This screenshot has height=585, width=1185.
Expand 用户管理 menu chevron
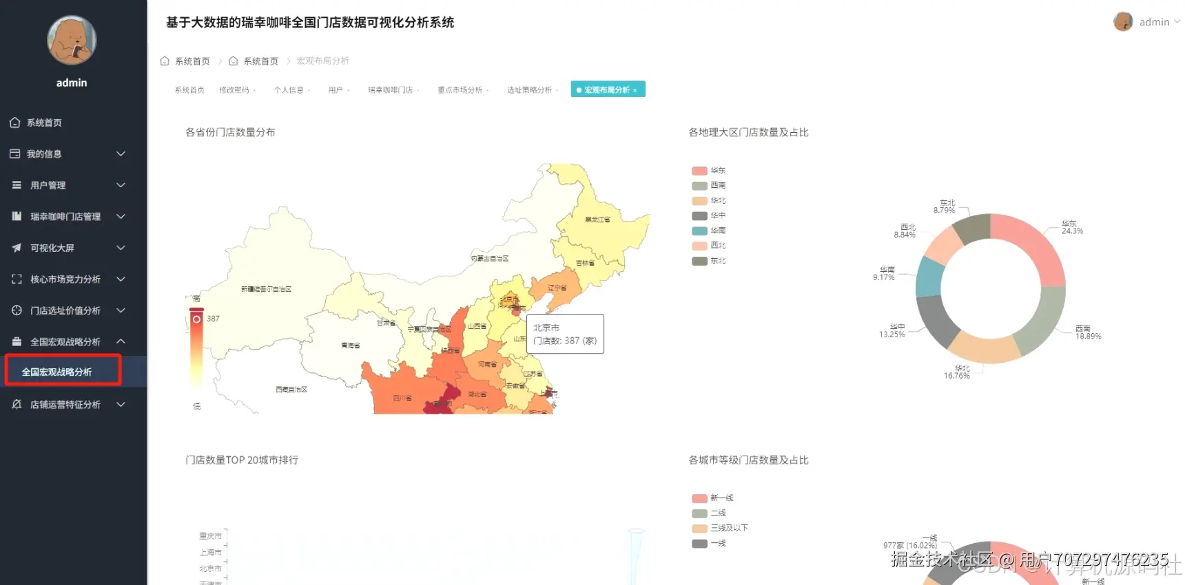(121, 185)
